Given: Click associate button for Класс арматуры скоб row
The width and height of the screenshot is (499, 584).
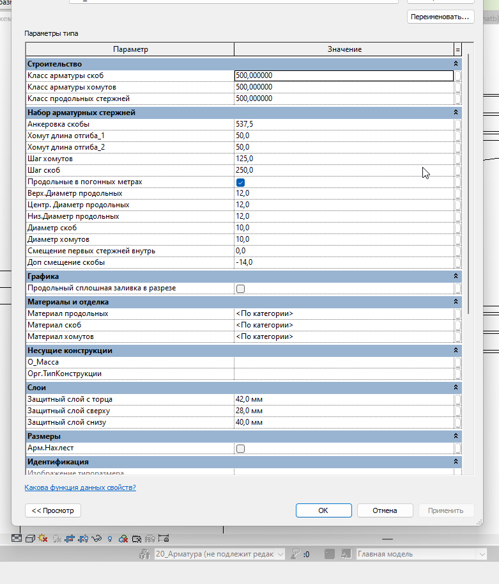Looking at the screenshot, I should [x=457, y=75].
